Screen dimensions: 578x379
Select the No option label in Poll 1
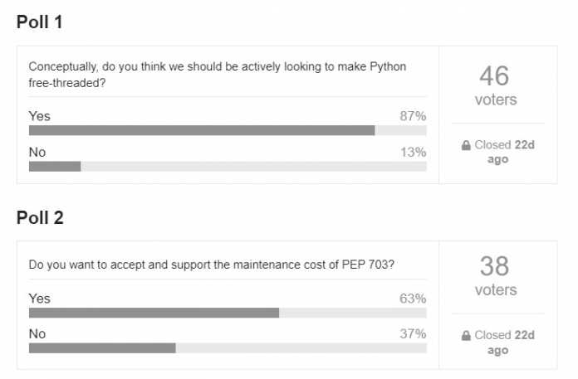[37, 153]
